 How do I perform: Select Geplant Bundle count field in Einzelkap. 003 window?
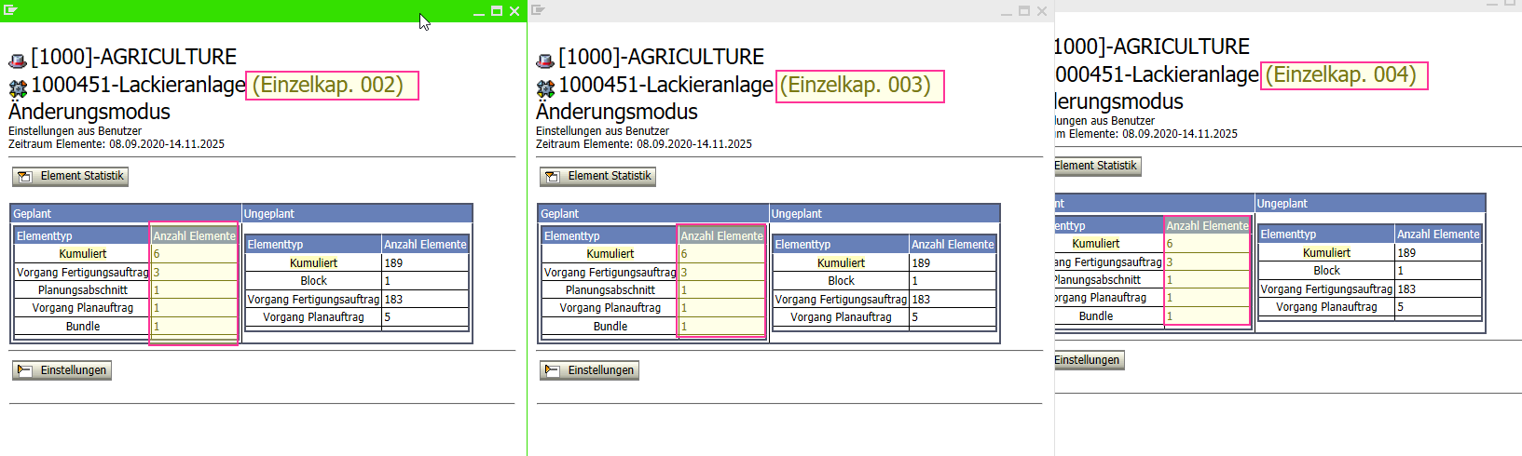click(721, 327)
